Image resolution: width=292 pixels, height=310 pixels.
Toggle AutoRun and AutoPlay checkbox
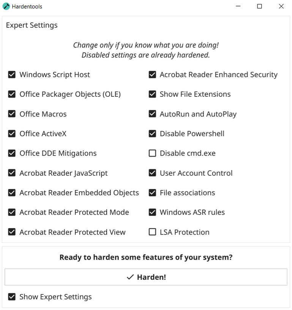tap(152, 114)
